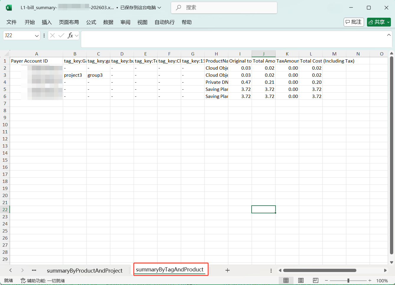Image resolution: width=395 pixels, height=285 pixels.
Task: Switch to Page Break Preview icon
Action: (315, 281)
